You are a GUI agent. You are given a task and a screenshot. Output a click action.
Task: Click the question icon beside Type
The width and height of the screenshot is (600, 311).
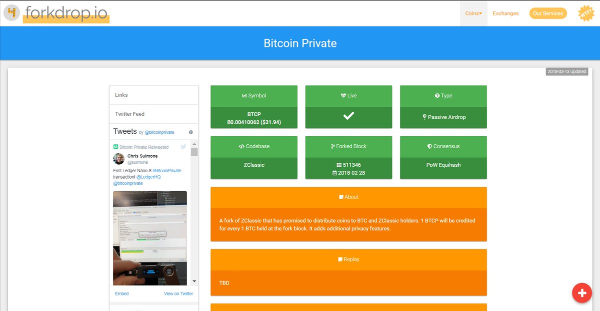[x=437, y=96]
